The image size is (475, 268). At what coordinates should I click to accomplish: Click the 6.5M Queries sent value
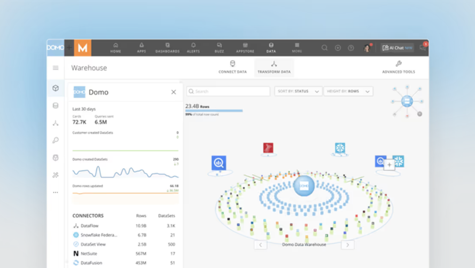100,122
